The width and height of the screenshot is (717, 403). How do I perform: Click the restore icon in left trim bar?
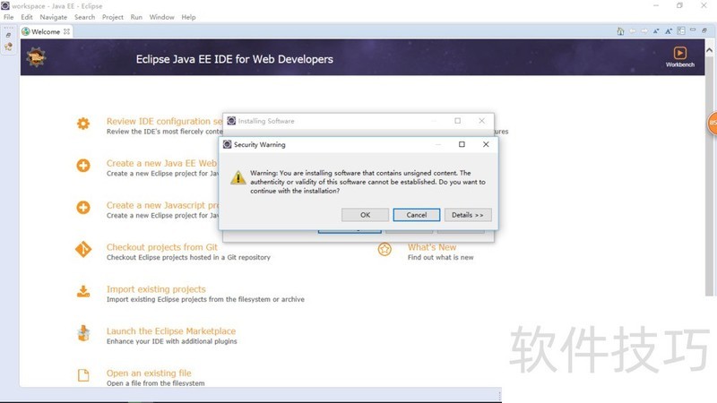[8, 35]
